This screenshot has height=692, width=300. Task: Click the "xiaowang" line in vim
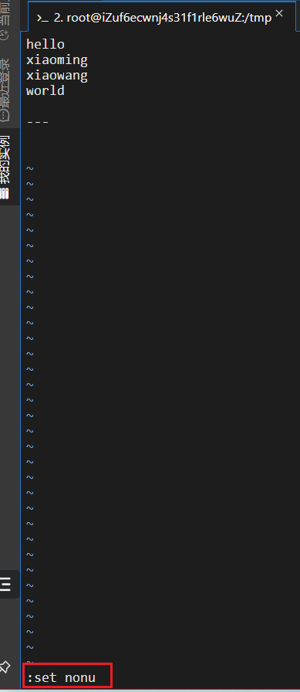pos(57,76)
